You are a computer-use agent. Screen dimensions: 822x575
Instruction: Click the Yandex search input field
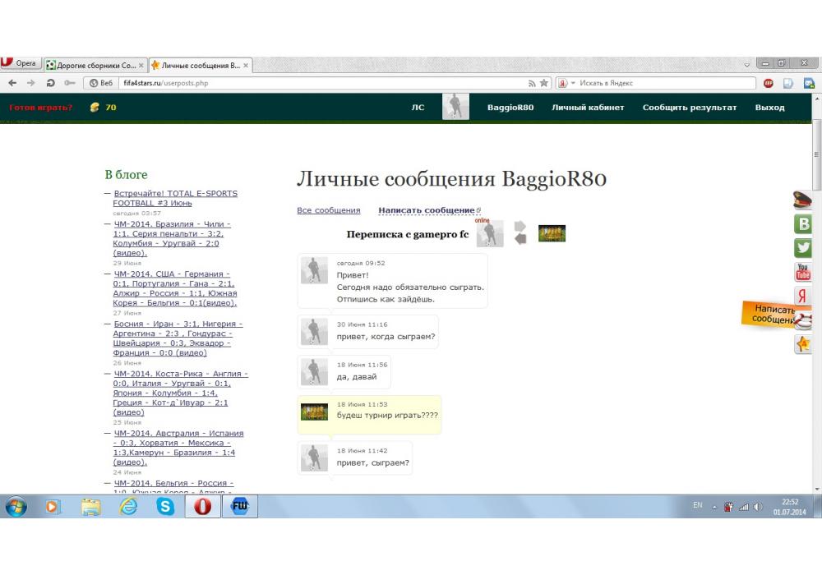click(666, 83)
